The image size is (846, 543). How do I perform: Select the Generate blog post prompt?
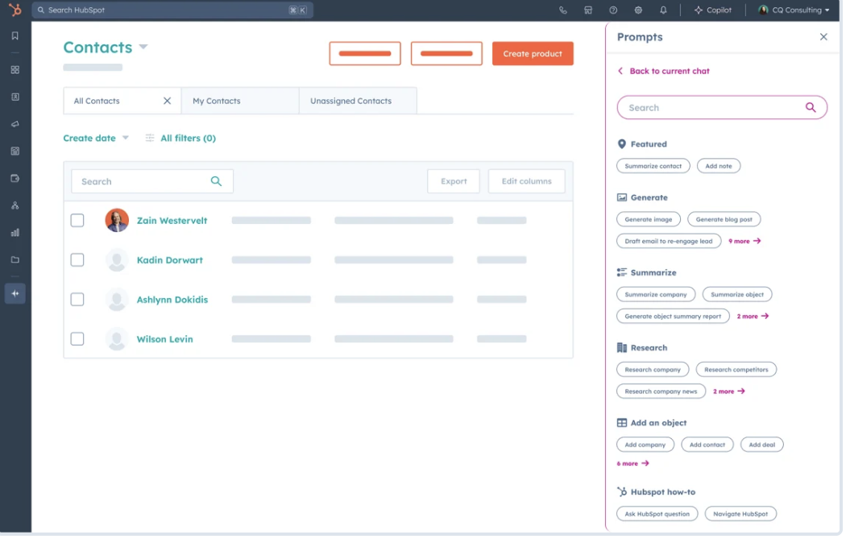(724, 220)
